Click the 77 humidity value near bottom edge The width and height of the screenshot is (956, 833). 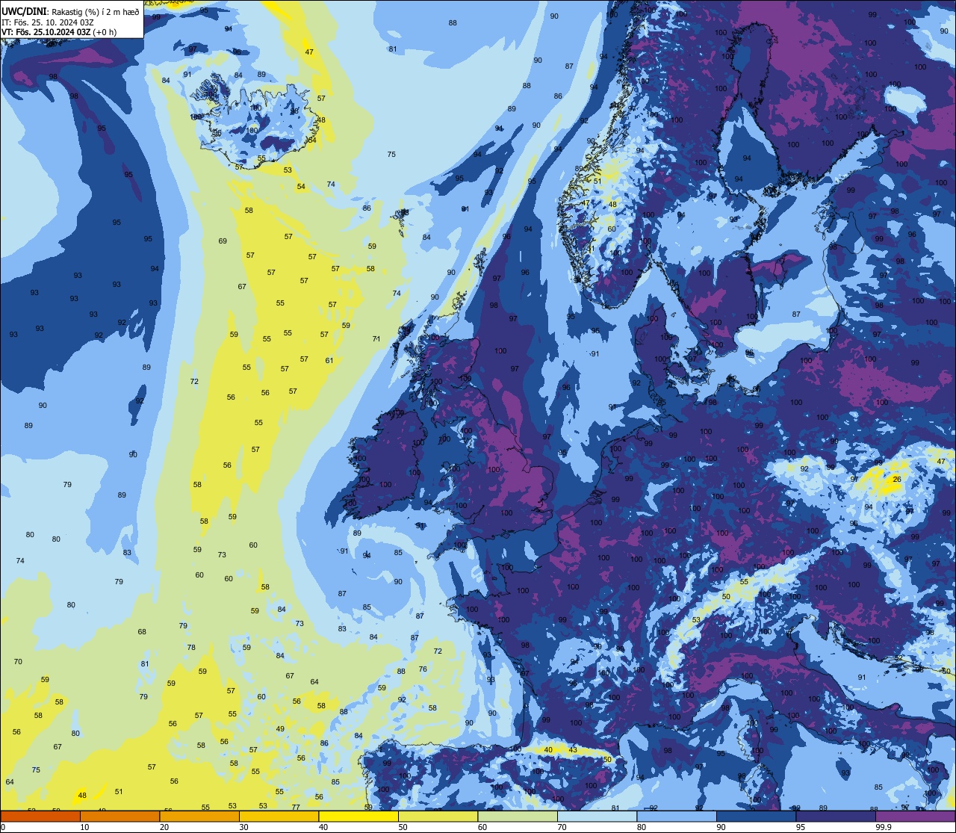pyautogui.click(x=296, y=807)
